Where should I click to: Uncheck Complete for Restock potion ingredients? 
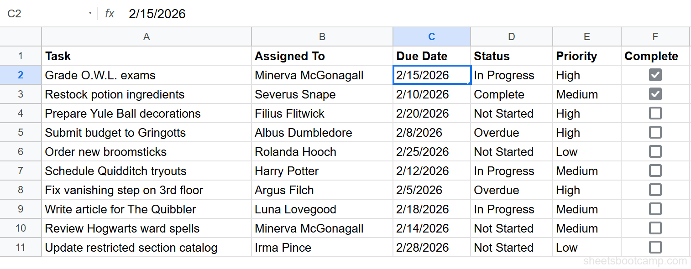(655, 94)
